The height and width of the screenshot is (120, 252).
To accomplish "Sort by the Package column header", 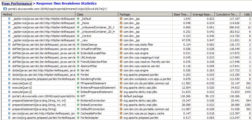I will [x=146, y=14].
